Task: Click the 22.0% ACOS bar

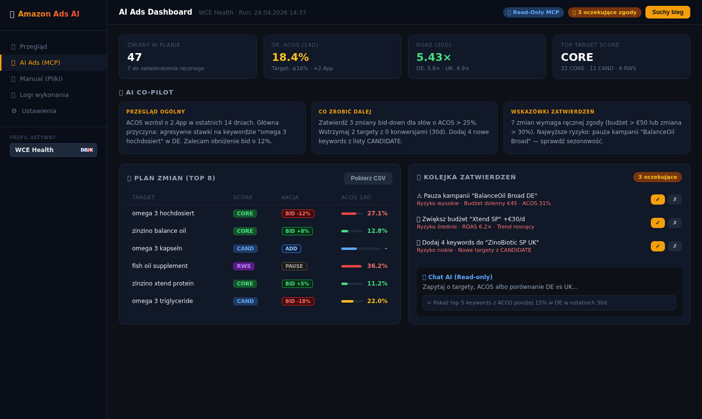Action: point(352,301)
